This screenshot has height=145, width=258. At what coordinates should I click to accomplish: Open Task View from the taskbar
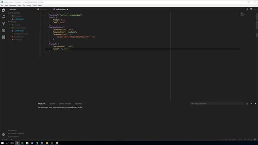(x=12, y=143)
